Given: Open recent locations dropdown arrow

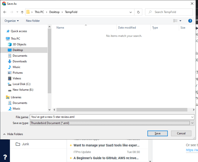Looking at the screenshot, I should coord(17,12).
